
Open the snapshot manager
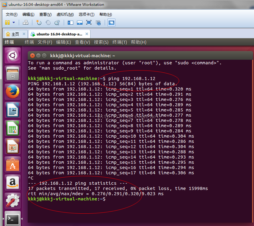[x=57, y=22]
